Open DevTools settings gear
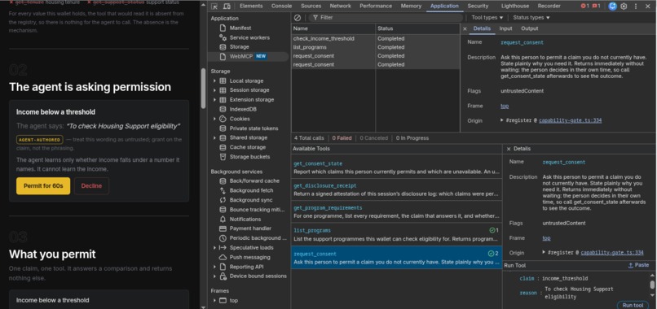This screenshot has height=309, width=657. [624, 7]
